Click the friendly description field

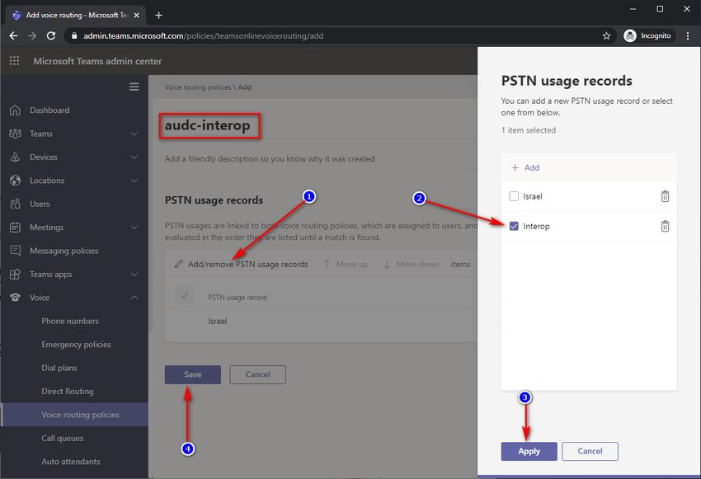click(x=270, y=158)
